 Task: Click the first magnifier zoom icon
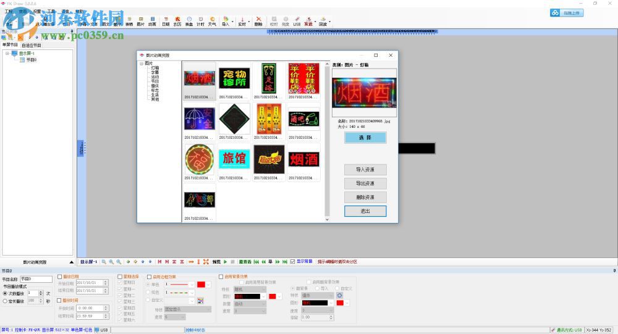pos(104,262)
